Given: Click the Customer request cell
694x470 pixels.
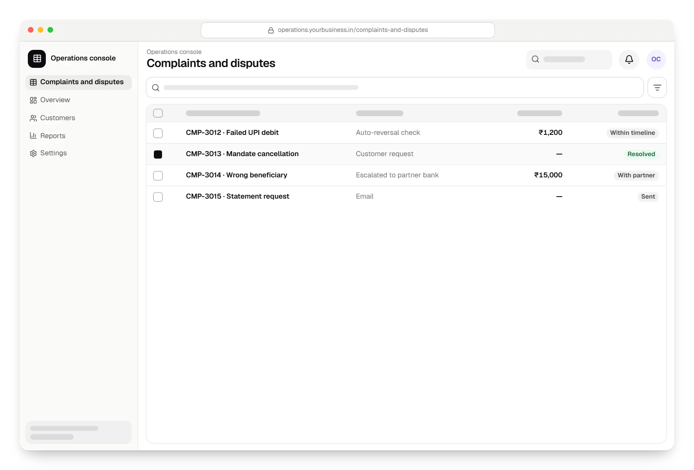Looking at the screenshot, I should 385,154.
